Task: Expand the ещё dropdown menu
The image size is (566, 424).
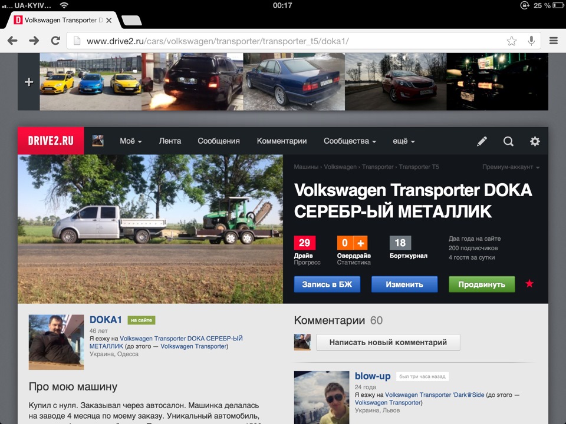Action: [x=403, y=141]
